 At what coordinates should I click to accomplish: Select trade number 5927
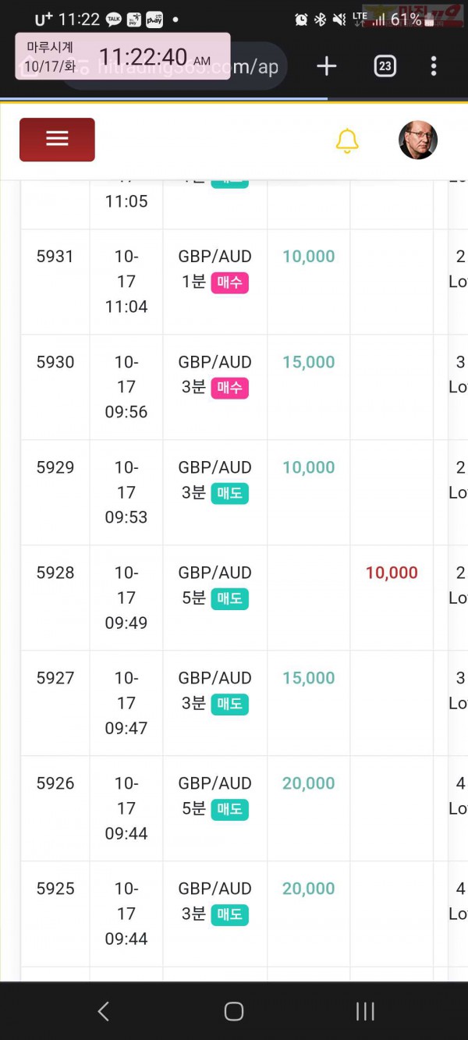55,678
